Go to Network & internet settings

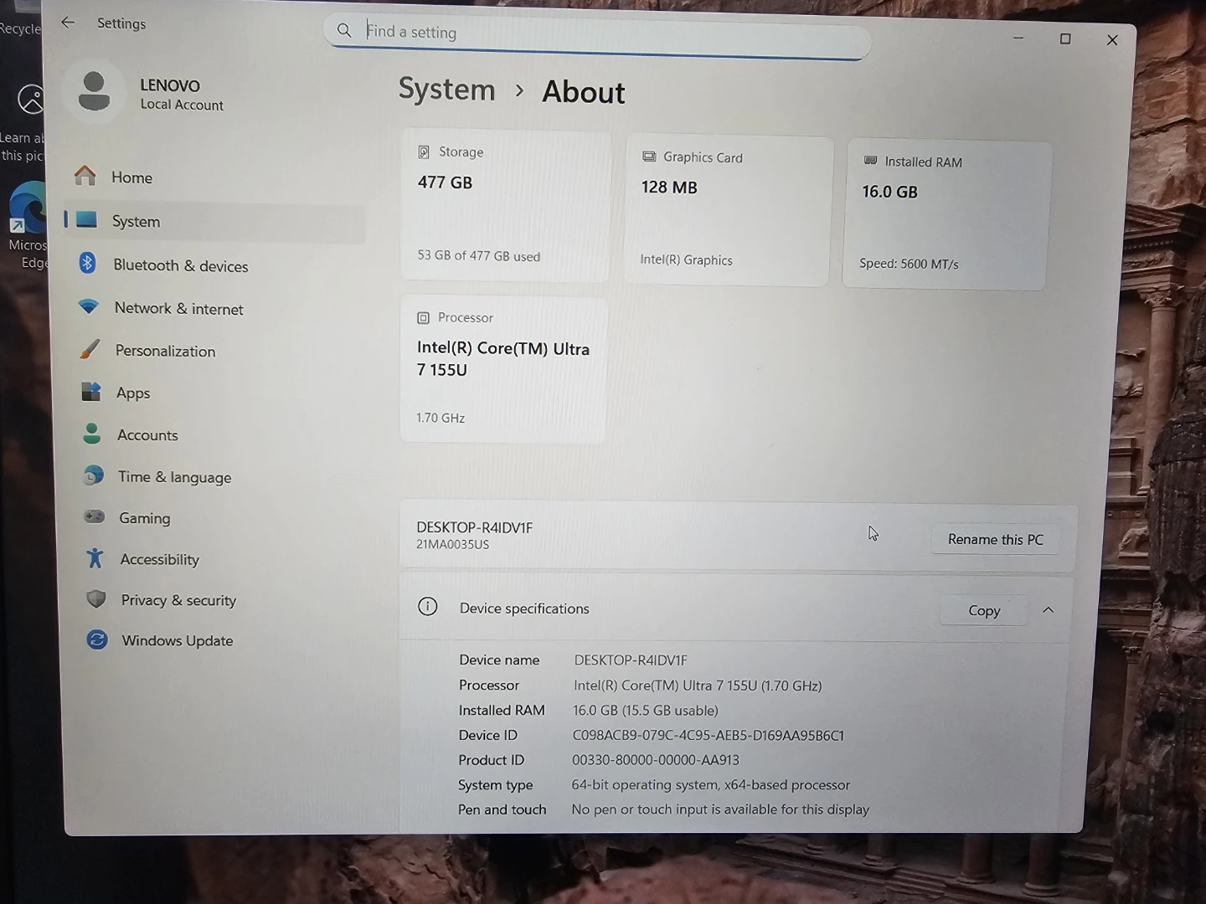tap(215, 308)
